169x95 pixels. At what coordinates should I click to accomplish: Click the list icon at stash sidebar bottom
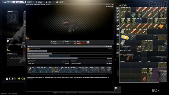pyautogui.click(x=118, y=56)
